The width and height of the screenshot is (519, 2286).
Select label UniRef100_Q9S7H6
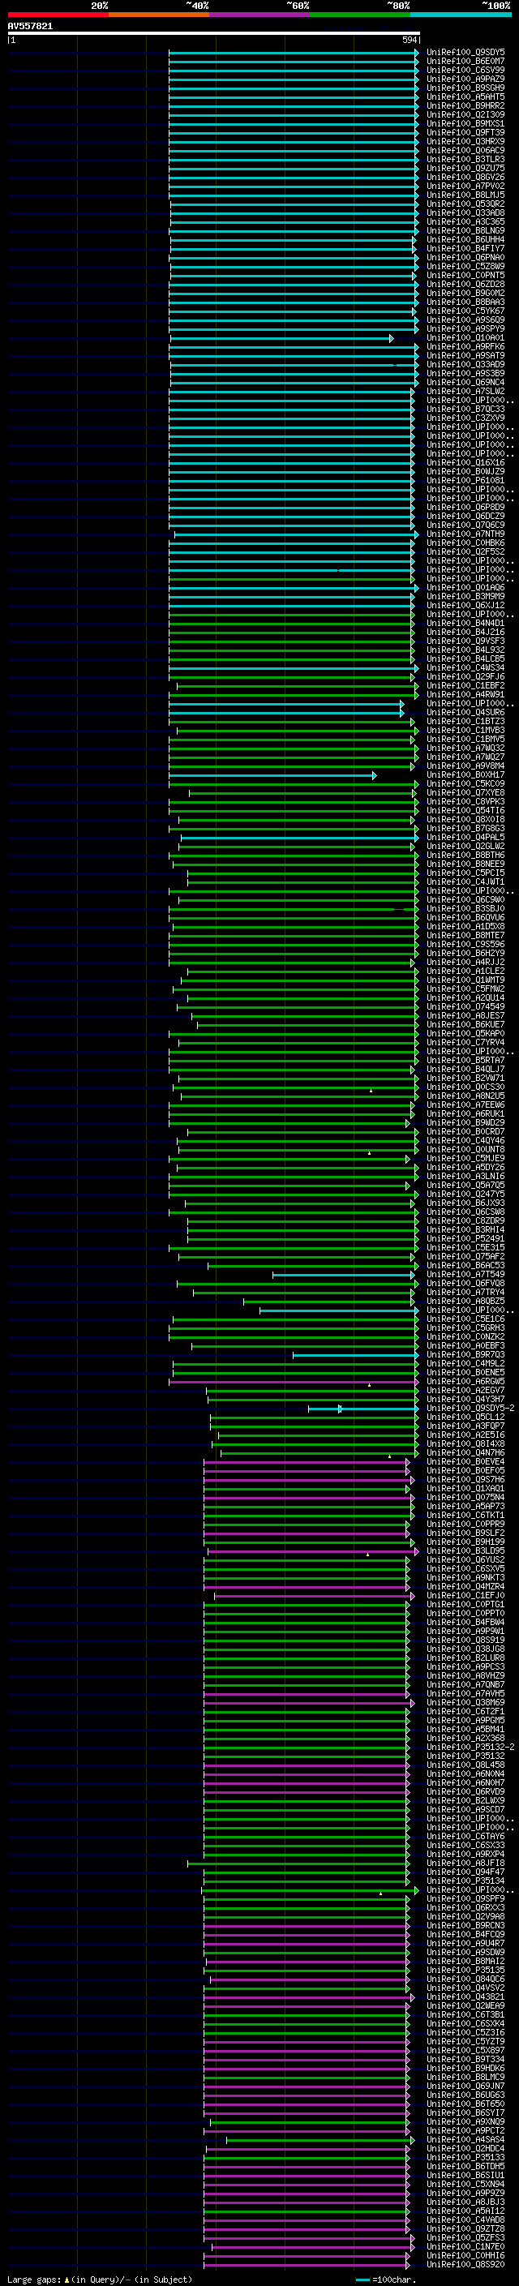click(465, 1479)
